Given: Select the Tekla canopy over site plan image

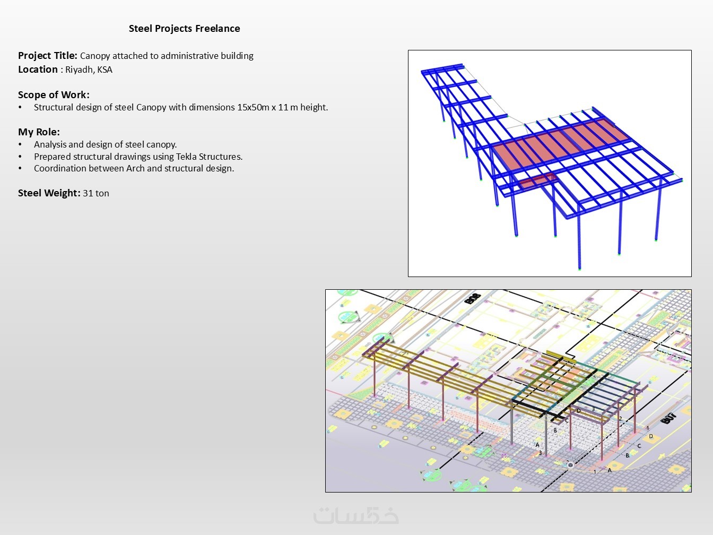Looking at the screenshot, I should (508, 391).
